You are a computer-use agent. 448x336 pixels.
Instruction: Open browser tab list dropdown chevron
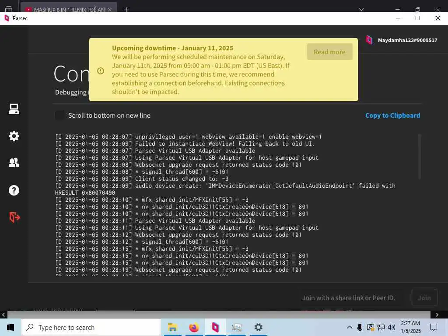click(x=361, y=10)
